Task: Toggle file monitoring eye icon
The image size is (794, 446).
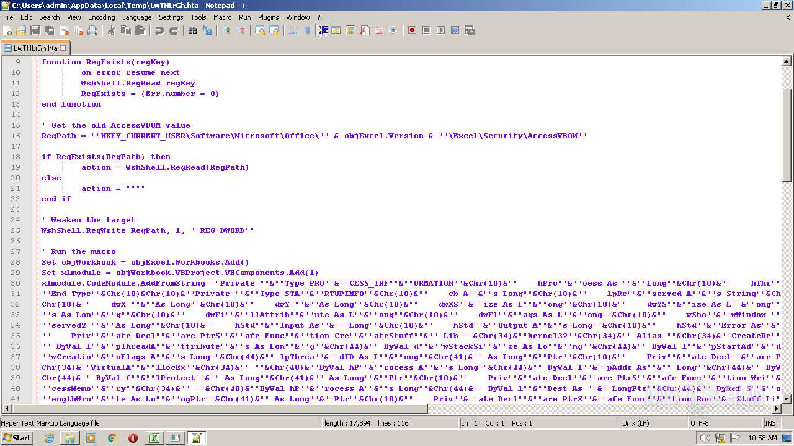Action: click(393, 30)
